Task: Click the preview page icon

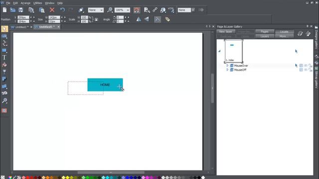Action: click(x=147, y=10)
